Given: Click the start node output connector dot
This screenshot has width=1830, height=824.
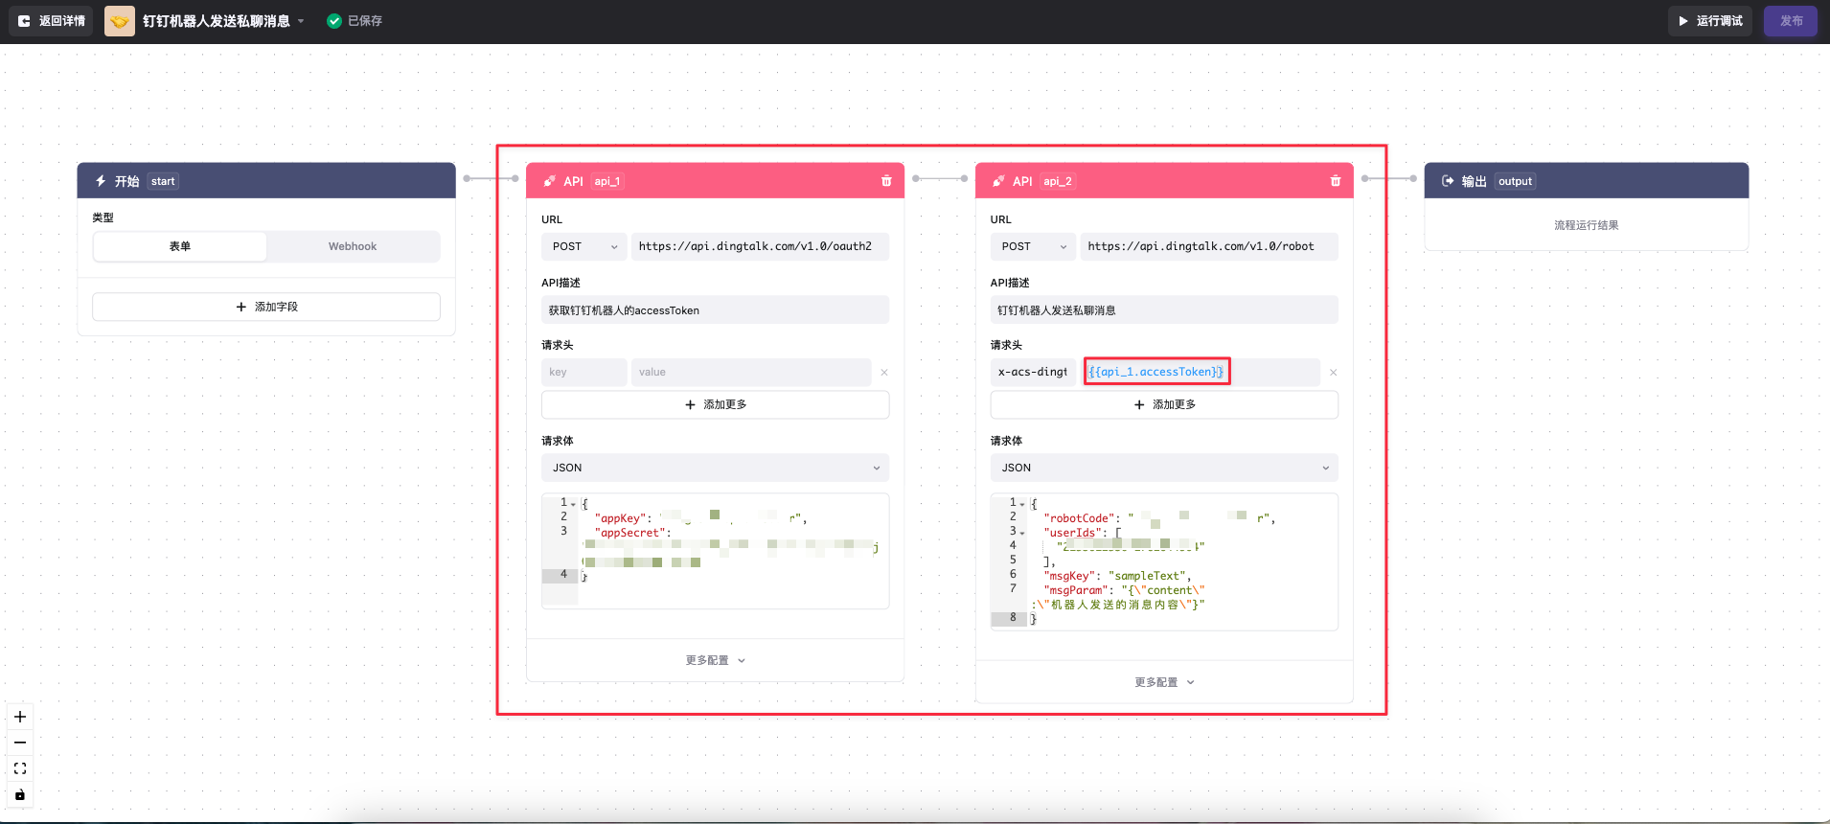Looking at the screenshot, I should (x=467, y=178).
